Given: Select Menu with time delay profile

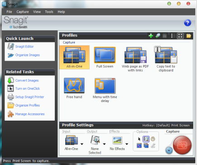Looking at the screenshot, I should (x=105, y=90).
